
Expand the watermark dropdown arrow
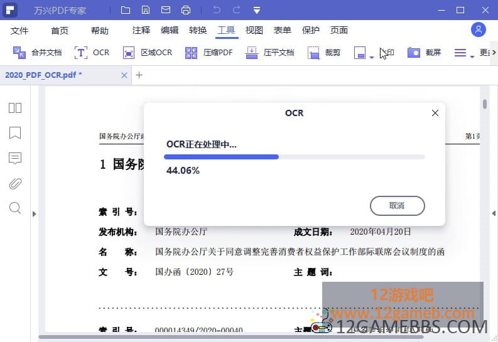(x=372, y=57)
